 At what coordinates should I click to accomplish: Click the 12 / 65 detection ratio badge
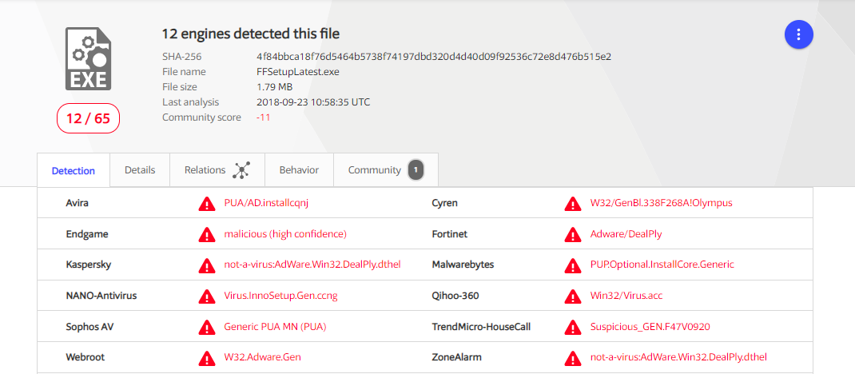click(89, 118)
